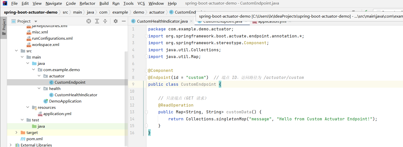Click the com breadcrumb

[x=103, y=12]
